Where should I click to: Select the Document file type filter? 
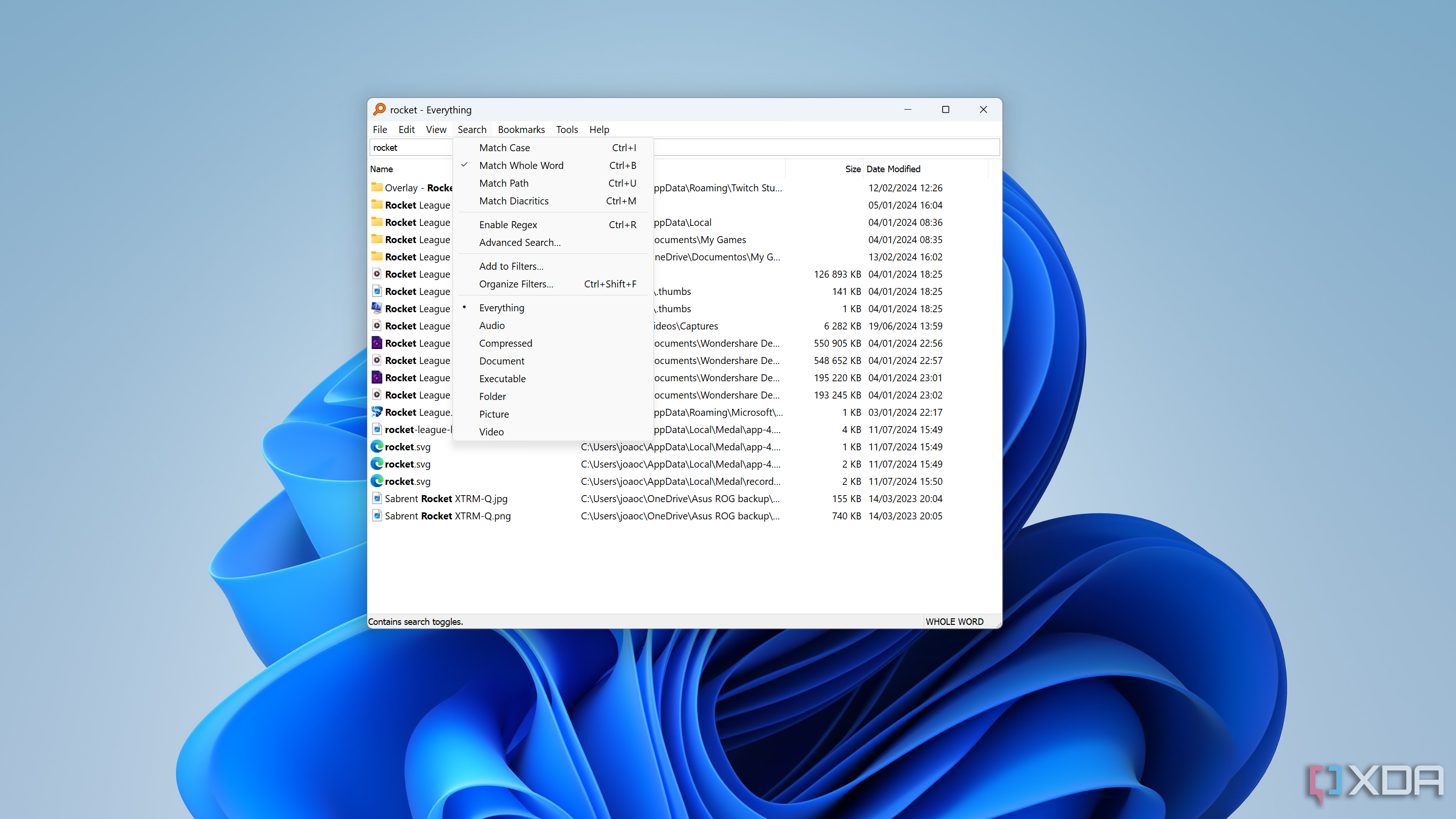tap(502, 360)
